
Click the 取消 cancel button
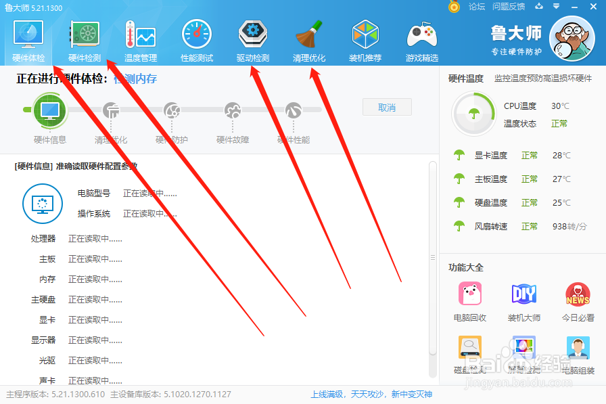click(x=387, y=107)
